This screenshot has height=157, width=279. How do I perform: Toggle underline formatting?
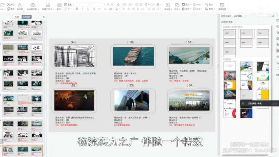coord(87,9)
